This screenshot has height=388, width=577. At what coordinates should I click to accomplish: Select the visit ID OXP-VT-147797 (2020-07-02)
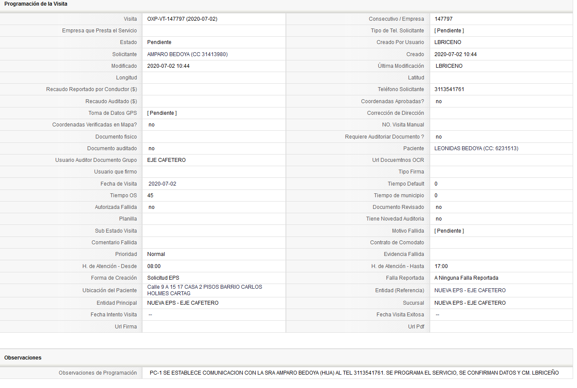(182, 19)
